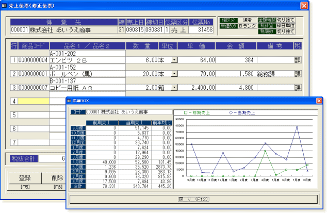
Task: Toggle the tax flag 課 on row 1
Action: coord(298,60)
